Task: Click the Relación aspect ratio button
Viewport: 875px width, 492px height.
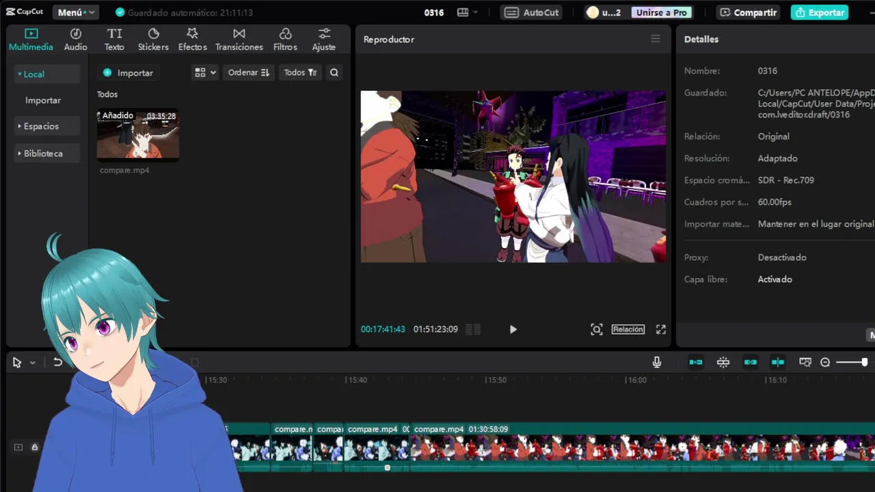Action: click(628, 329)
